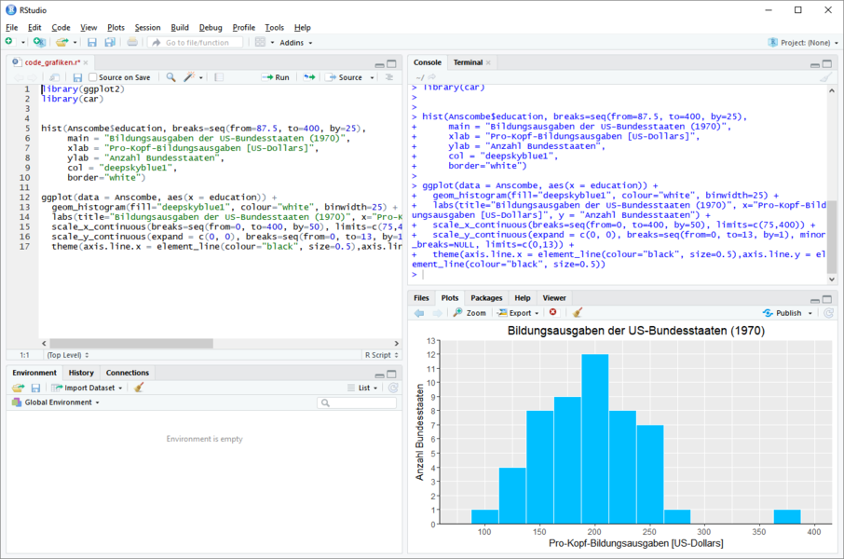Enable the Source on Save checkbox
844x559 pixels.
click(x=93, y=77)
